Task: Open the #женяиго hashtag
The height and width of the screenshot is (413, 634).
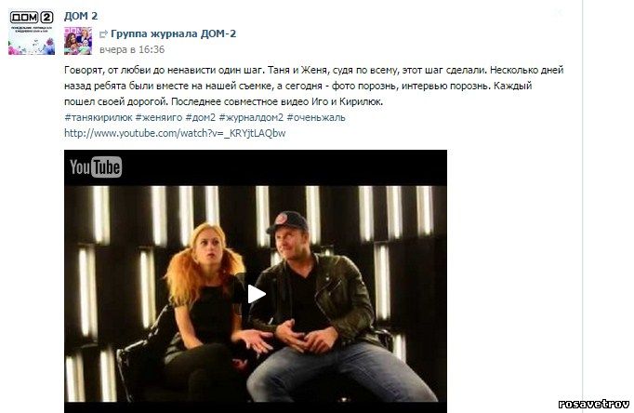Action: coord(158,118)
